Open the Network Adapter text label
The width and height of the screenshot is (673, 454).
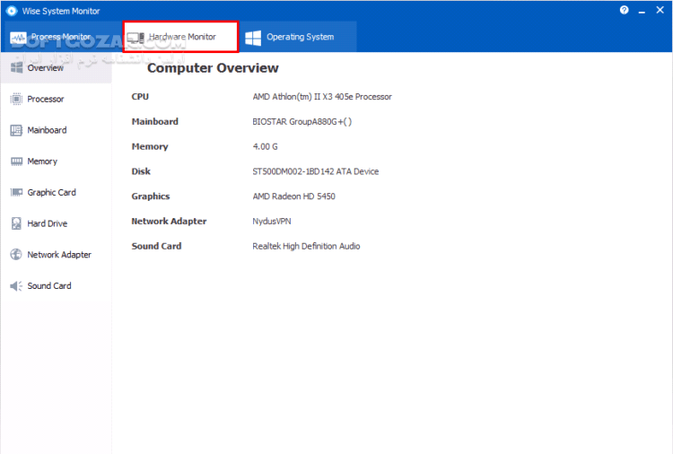click(x=59, y=255)
